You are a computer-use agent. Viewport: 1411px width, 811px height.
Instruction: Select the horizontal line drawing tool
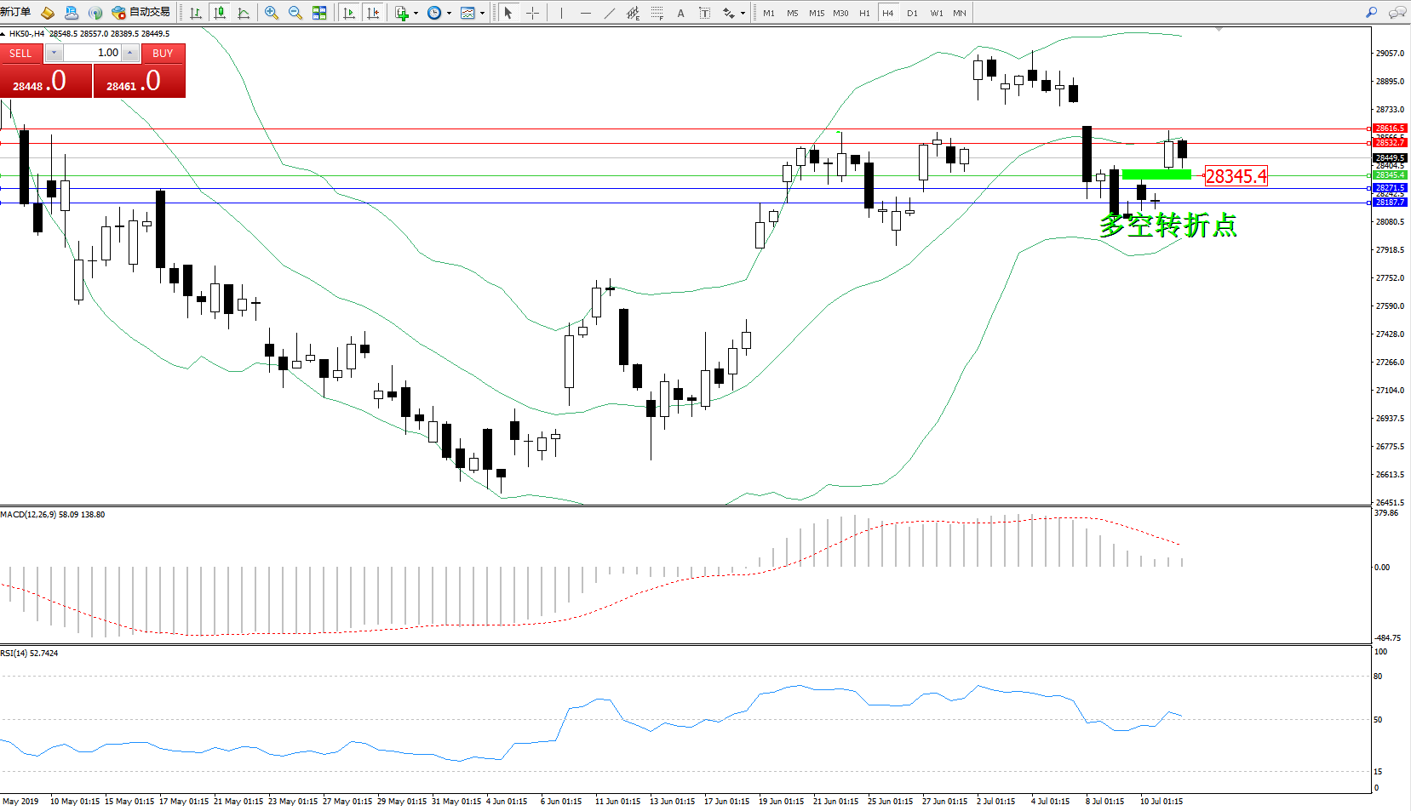586,13
